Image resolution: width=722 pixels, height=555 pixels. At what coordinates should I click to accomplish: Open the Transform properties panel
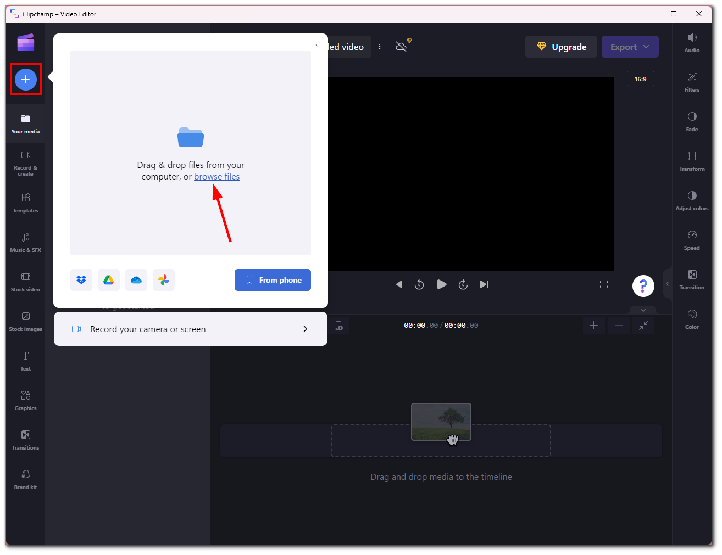coord(692,161)
